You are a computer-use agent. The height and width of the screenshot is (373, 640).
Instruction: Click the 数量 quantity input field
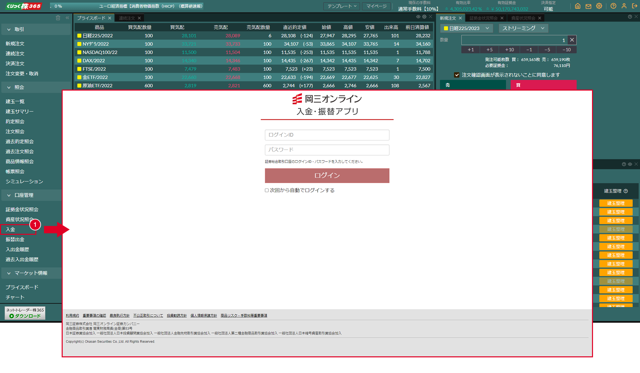[x=515, y=40]
